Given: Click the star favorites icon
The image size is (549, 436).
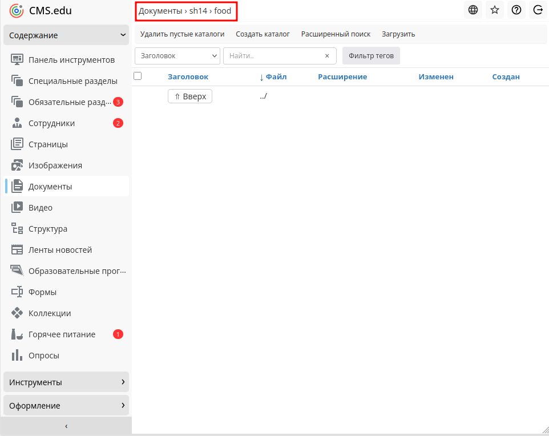Looking at the screenshot, I should (x=494, y=10).
